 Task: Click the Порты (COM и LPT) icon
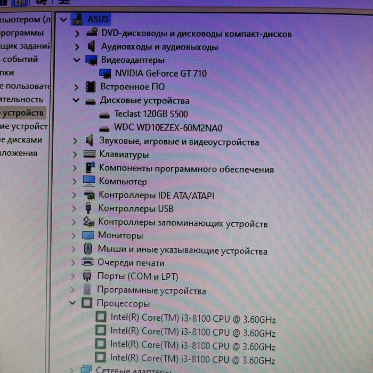pos(87,275)
